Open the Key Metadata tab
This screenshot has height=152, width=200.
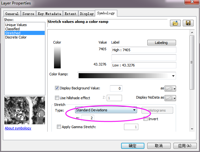pos(50,14)
